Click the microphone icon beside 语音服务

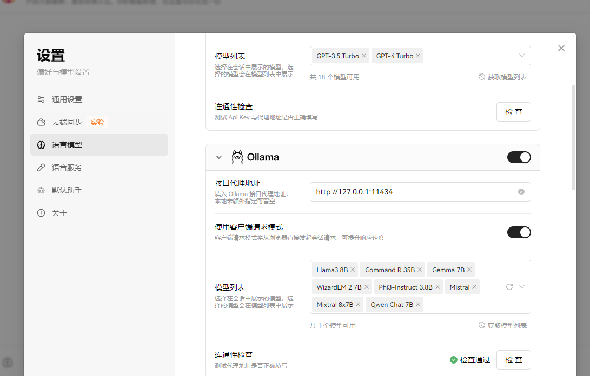pyautogui.click(x=41, y=167)
